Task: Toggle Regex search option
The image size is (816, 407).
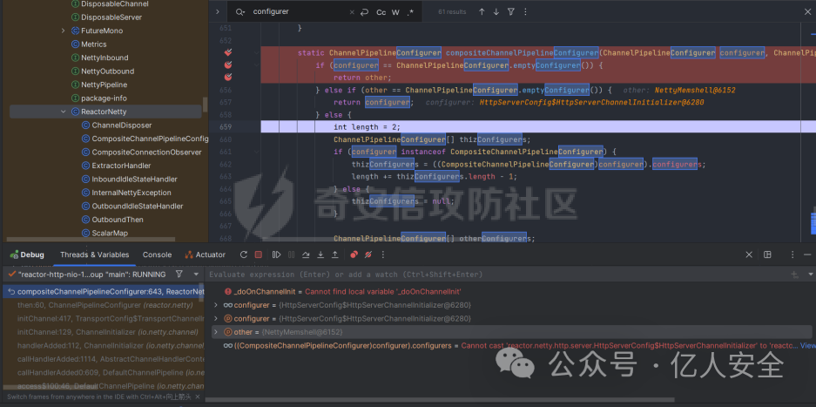Action: [x=410, y=12]
